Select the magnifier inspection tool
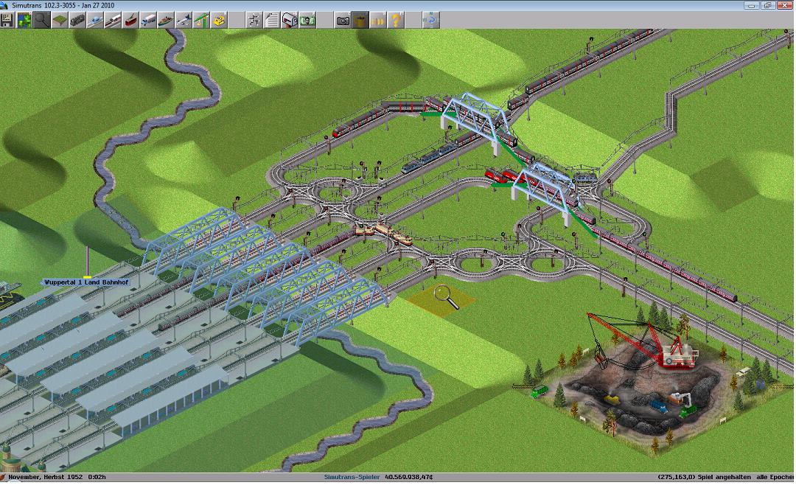This screenshot has height=488, width=796. coord(43,20)
